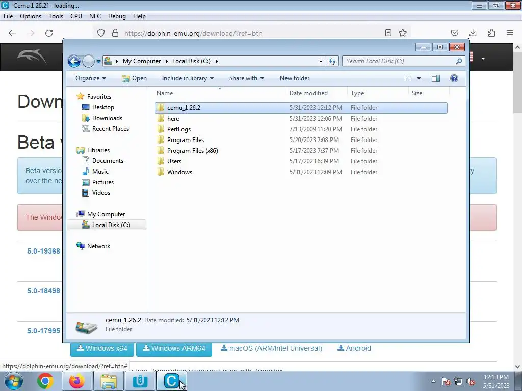Click the macOS (ARM/Intel Universal) link
Screen dimensions: 522x391
point(271,348)
